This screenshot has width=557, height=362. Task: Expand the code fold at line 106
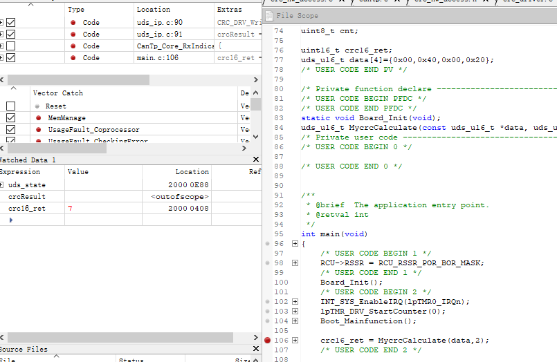tap(295, 340)
